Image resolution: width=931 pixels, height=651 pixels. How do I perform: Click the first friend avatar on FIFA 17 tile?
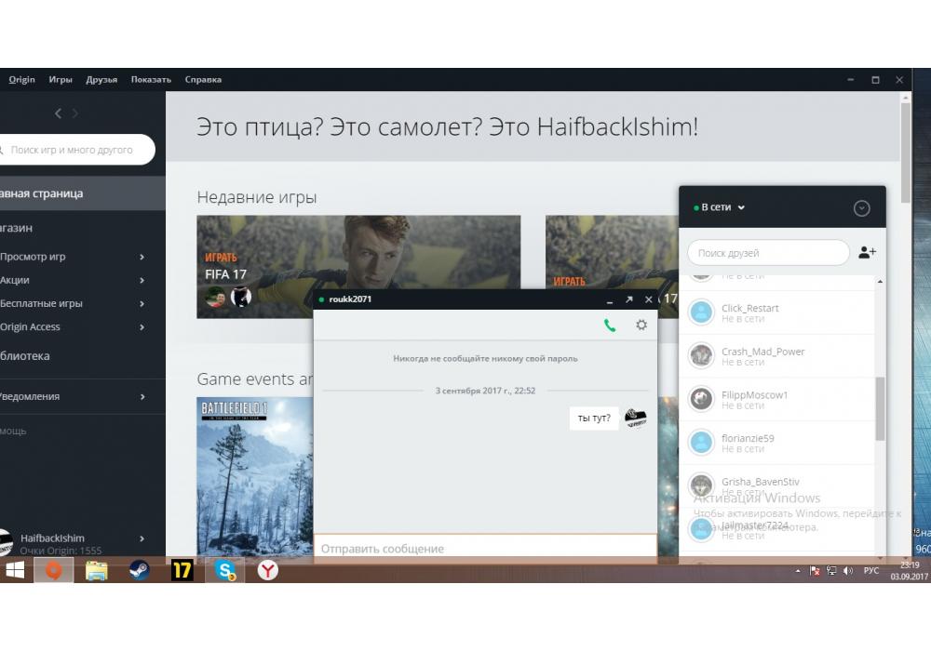point(216,297)
